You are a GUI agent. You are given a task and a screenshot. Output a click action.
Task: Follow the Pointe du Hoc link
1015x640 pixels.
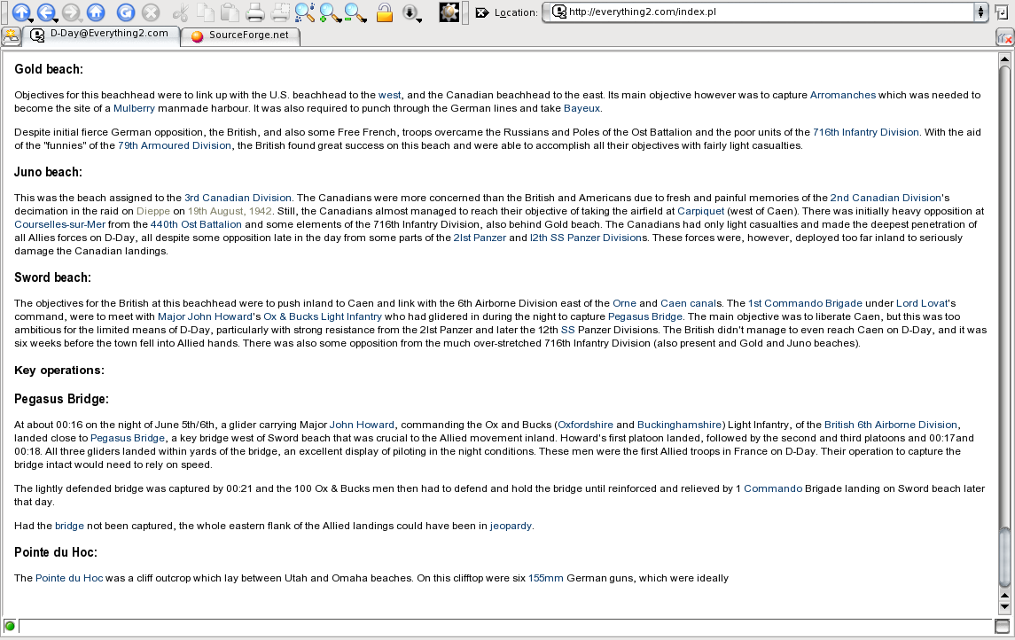(69, 578)
